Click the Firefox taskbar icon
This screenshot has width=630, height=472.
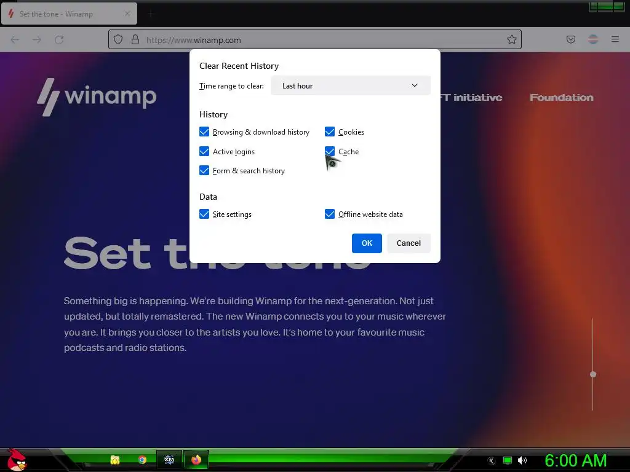[x=196, y=460]
